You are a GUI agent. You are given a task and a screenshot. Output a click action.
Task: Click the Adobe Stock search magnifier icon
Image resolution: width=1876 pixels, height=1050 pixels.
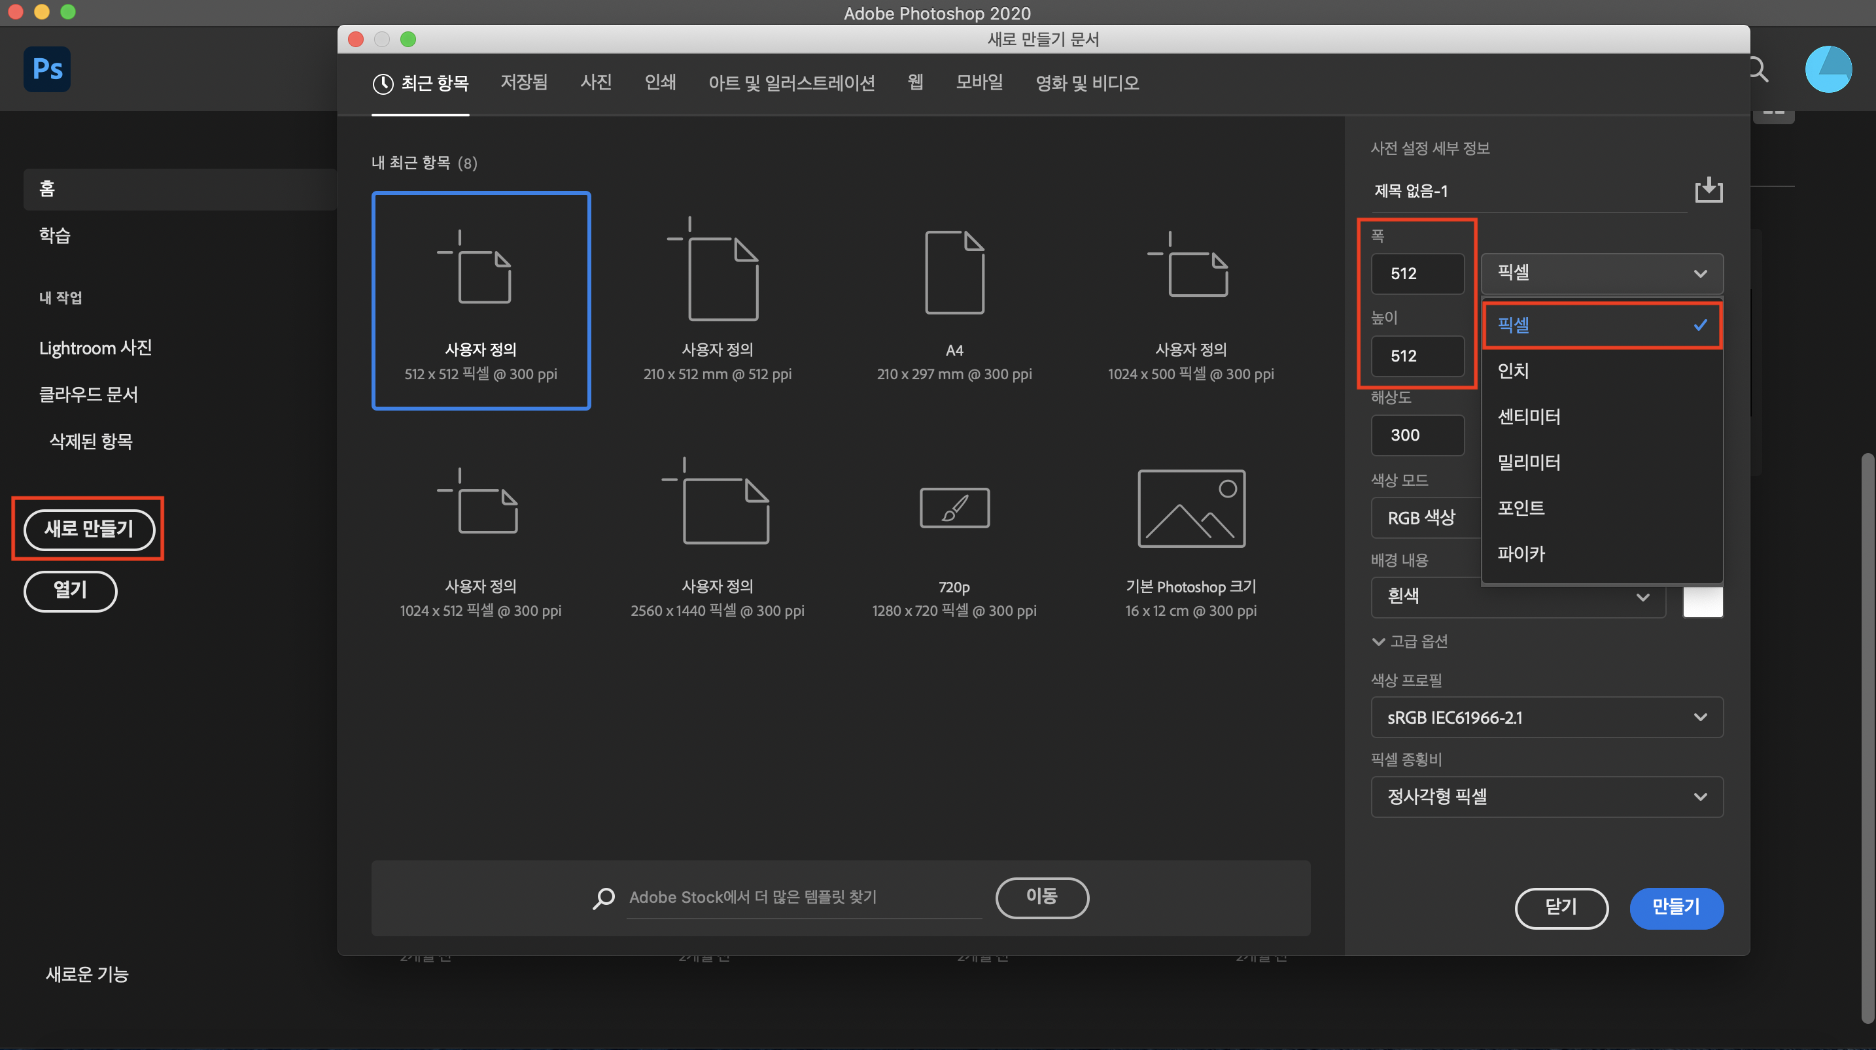(x=604, y=898)
